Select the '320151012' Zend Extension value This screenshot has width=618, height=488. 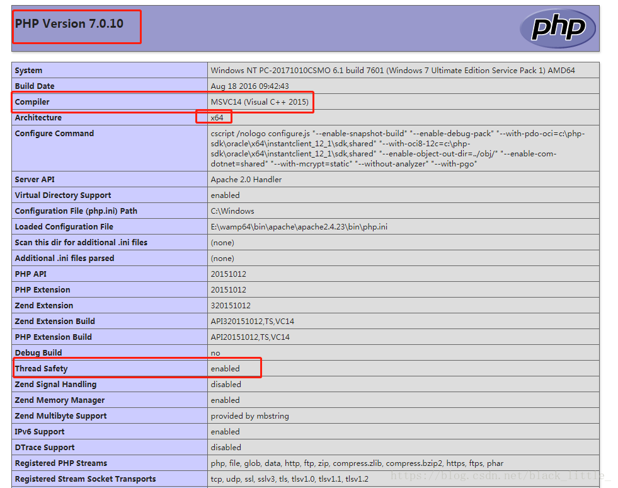click(x=231, y=306)
